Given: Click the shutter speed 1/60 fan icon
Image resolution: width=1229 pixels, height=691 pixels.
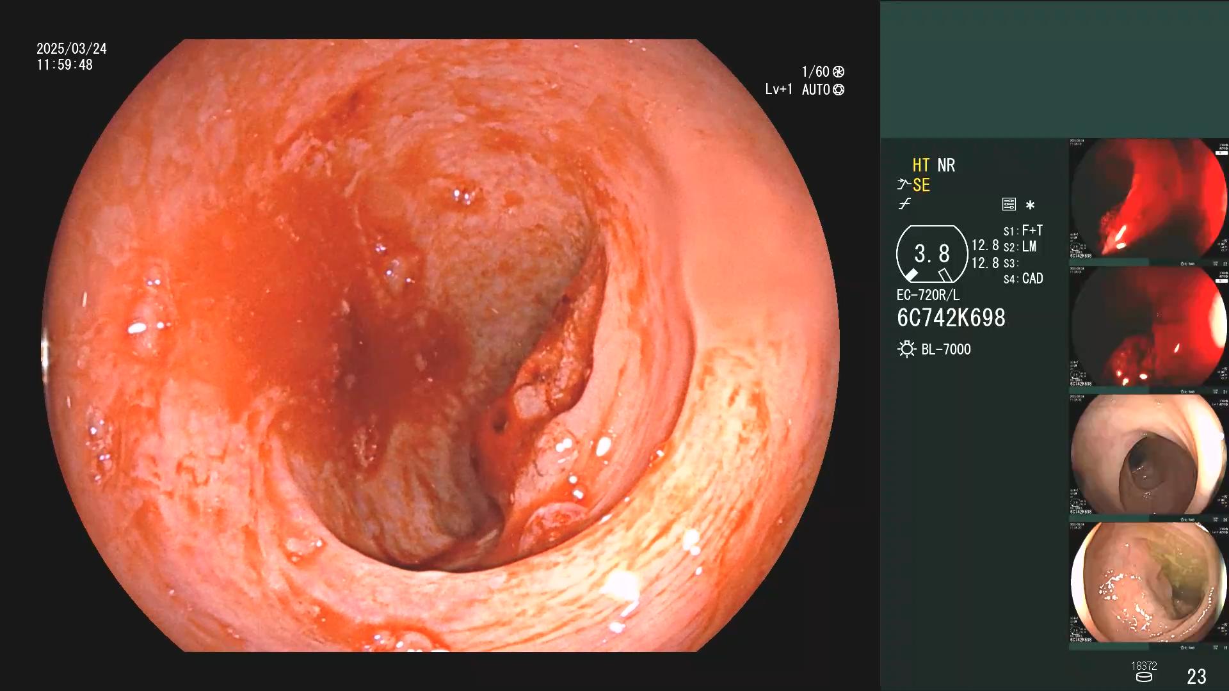Looking at the screenshot, I should 839,72.
